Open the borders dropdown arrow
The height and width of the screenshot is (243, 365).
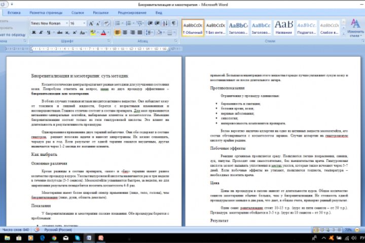[x=174, y=32]
